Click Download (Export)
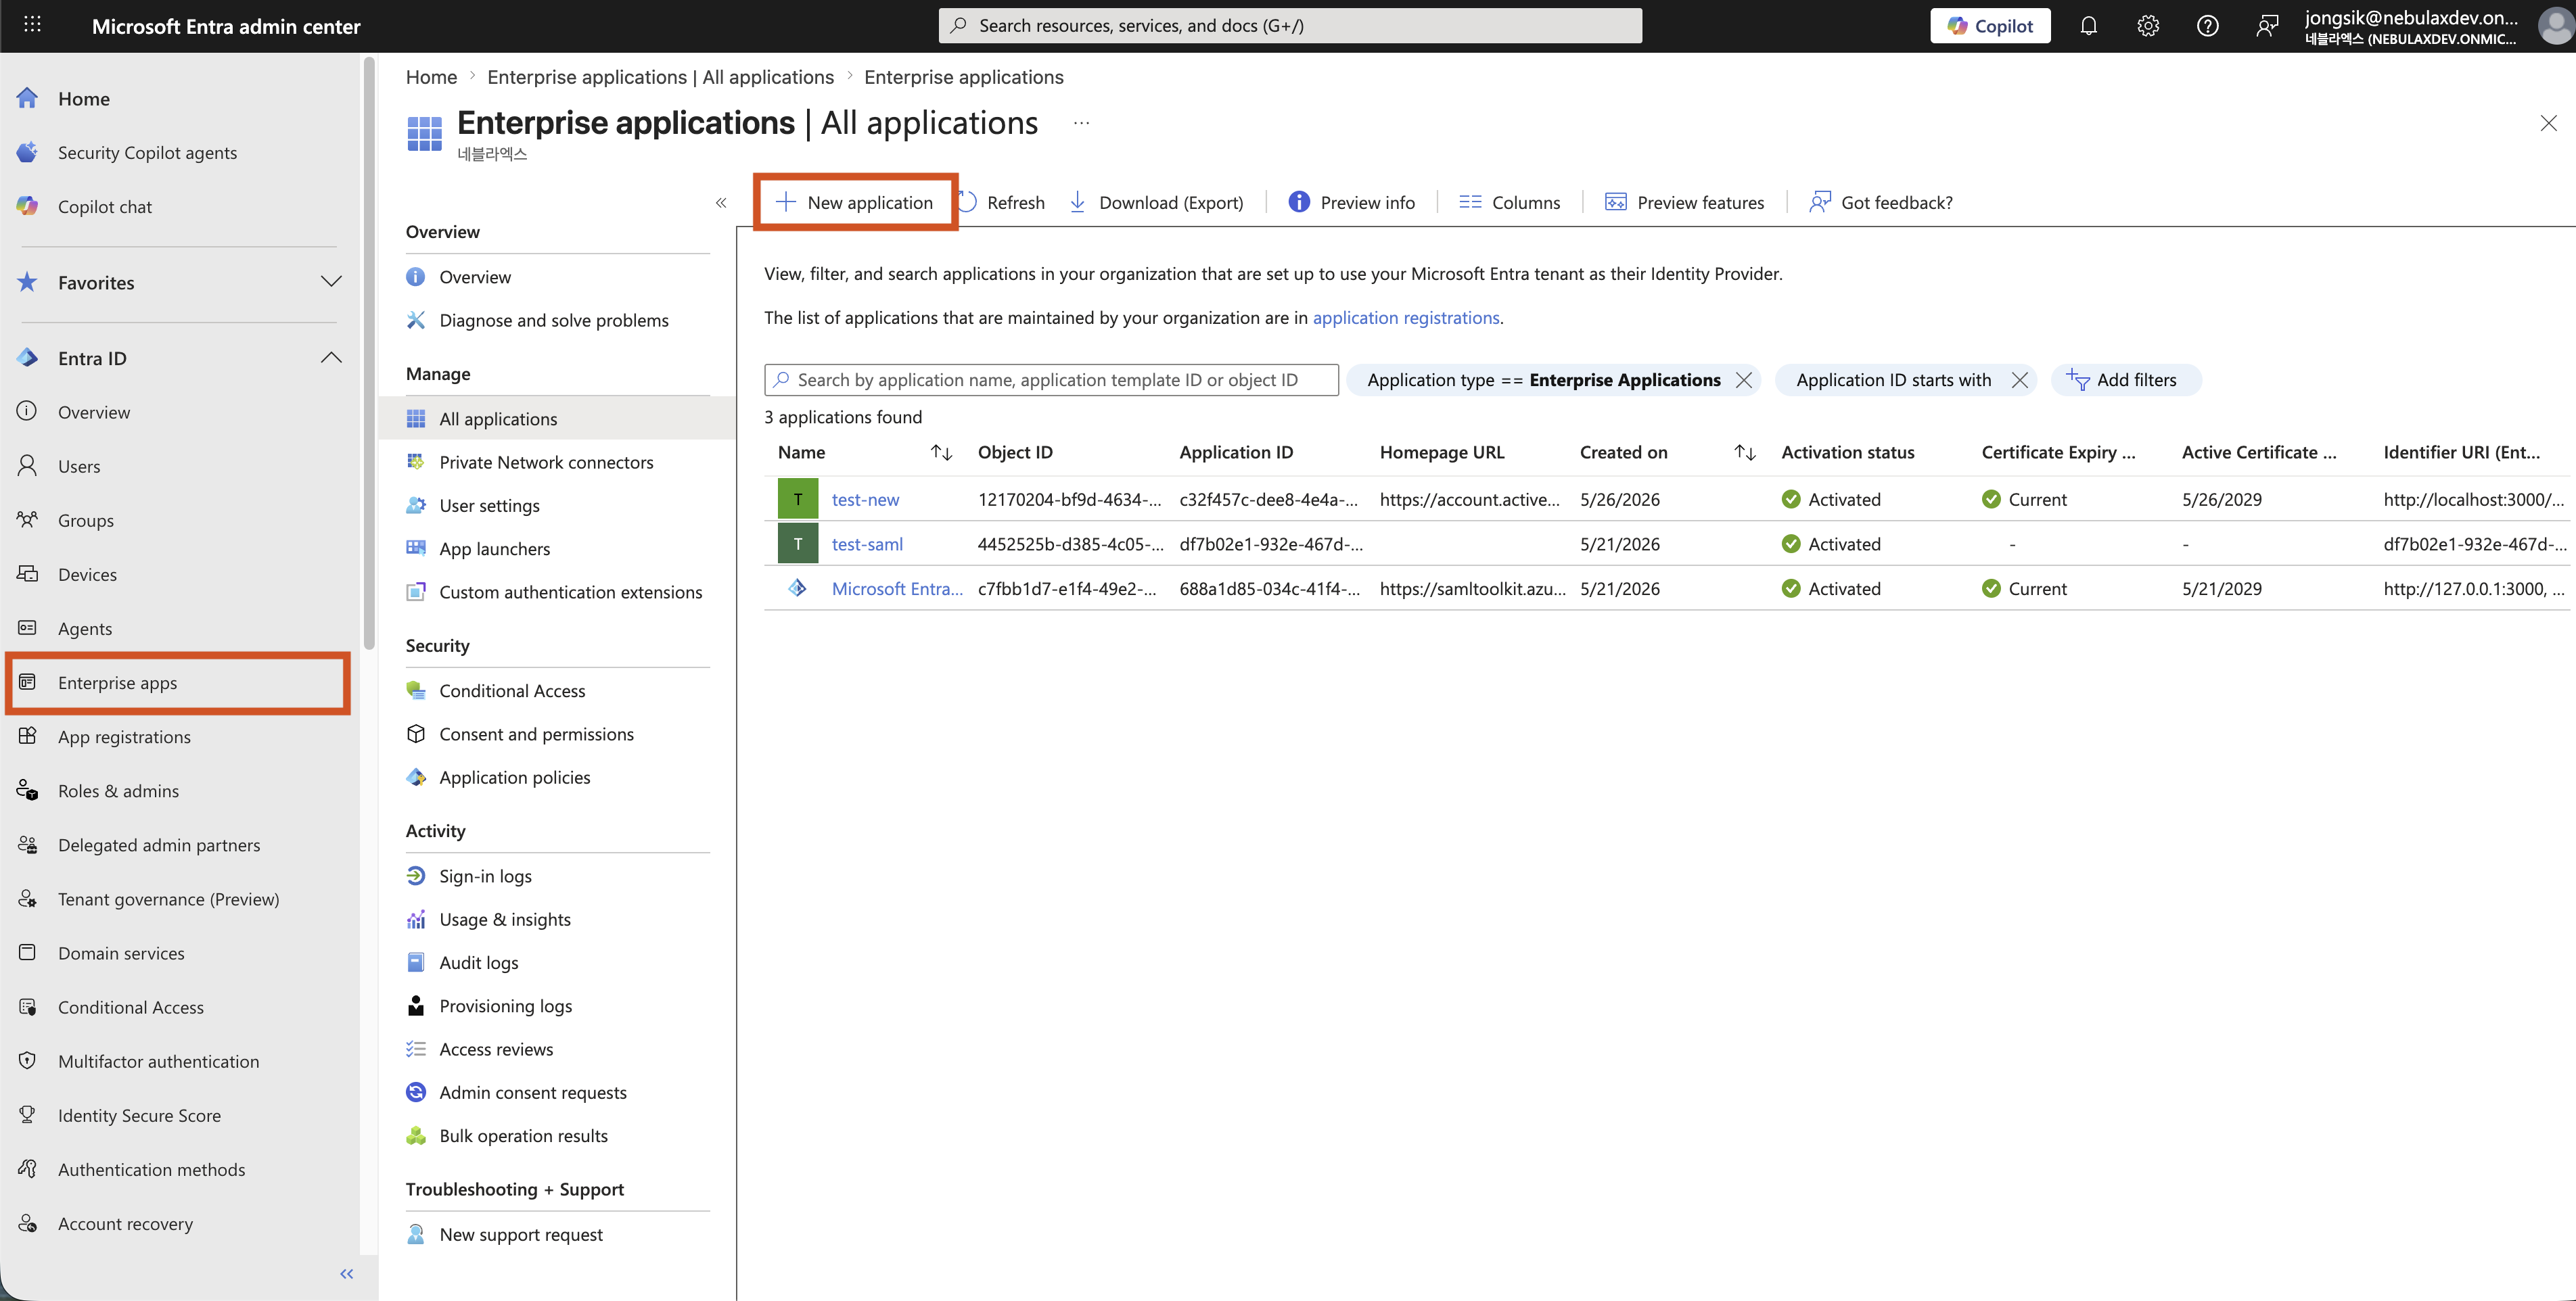The image size is (2576, 1301). [1156, 203]
